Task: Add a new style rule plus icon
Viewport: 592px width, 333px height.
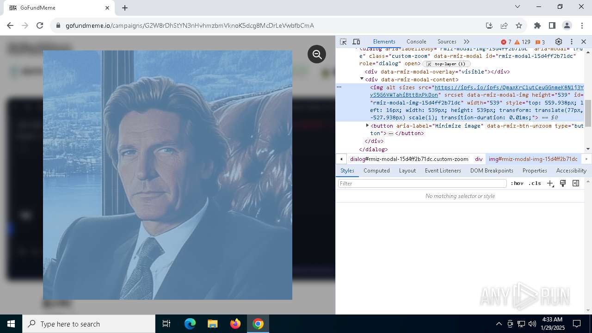Action: point(550,184)
